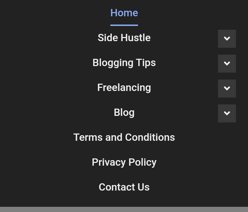
Task: Navigate to the Blog menu link
Action: [x=124, y=112]
